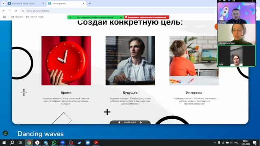
Task: Click the description under Время
Action: click(66, 101)
